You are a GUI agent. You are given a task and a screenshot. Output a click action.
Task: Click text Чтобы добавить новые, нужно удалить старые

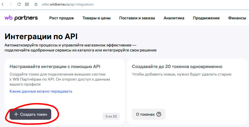[x=182, y=74]
